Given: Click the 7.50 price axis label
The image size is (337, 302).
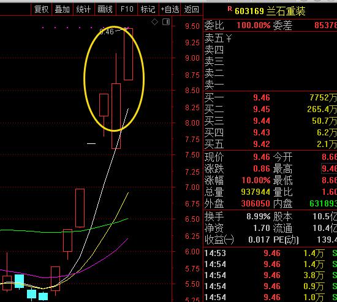Looking at the screenshot, I should (x=192, y=155).
